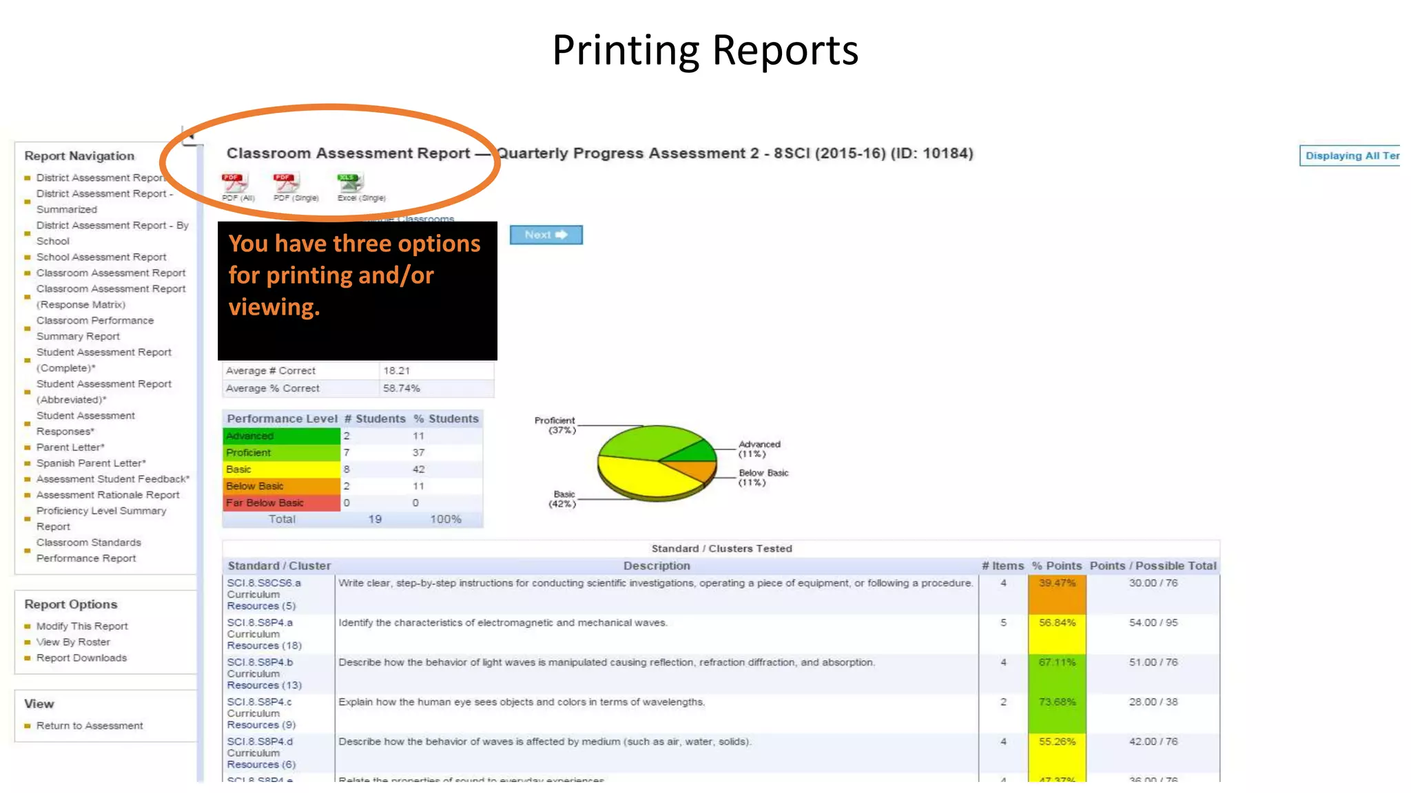The height and width of the screenshot is (793, 1411).
Task: Click the # Items column header
Action: pyautogui.click(x=1003, y=566)
